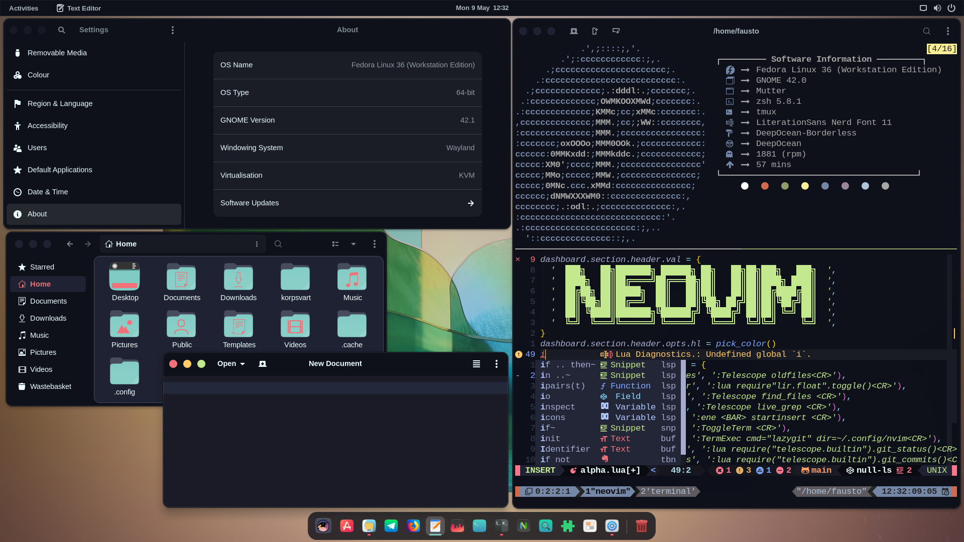Viewport: 964px width, 542px height.
Task: Select the korpsvart folder
Action: point(295,277)
